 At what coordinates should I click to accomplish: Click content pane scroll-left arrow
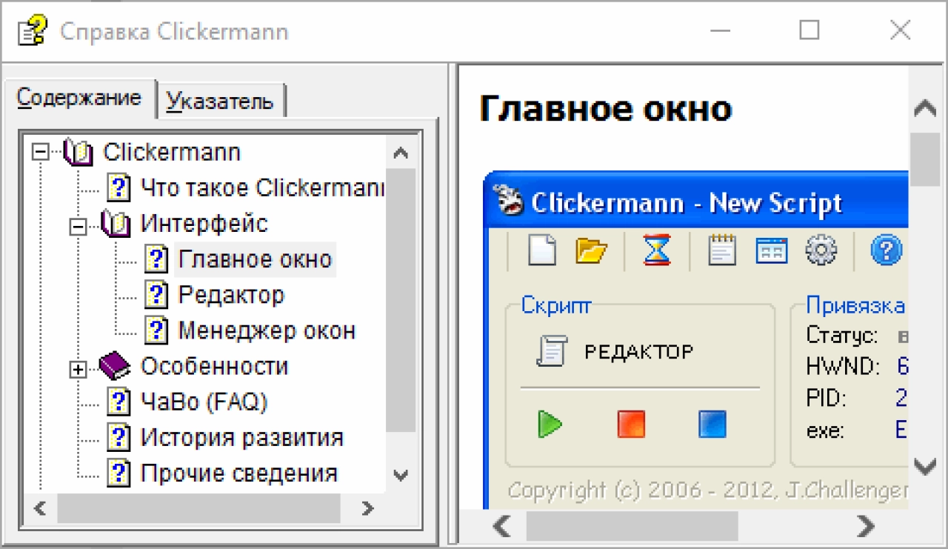pyautogui.click(x=502, y=526)
